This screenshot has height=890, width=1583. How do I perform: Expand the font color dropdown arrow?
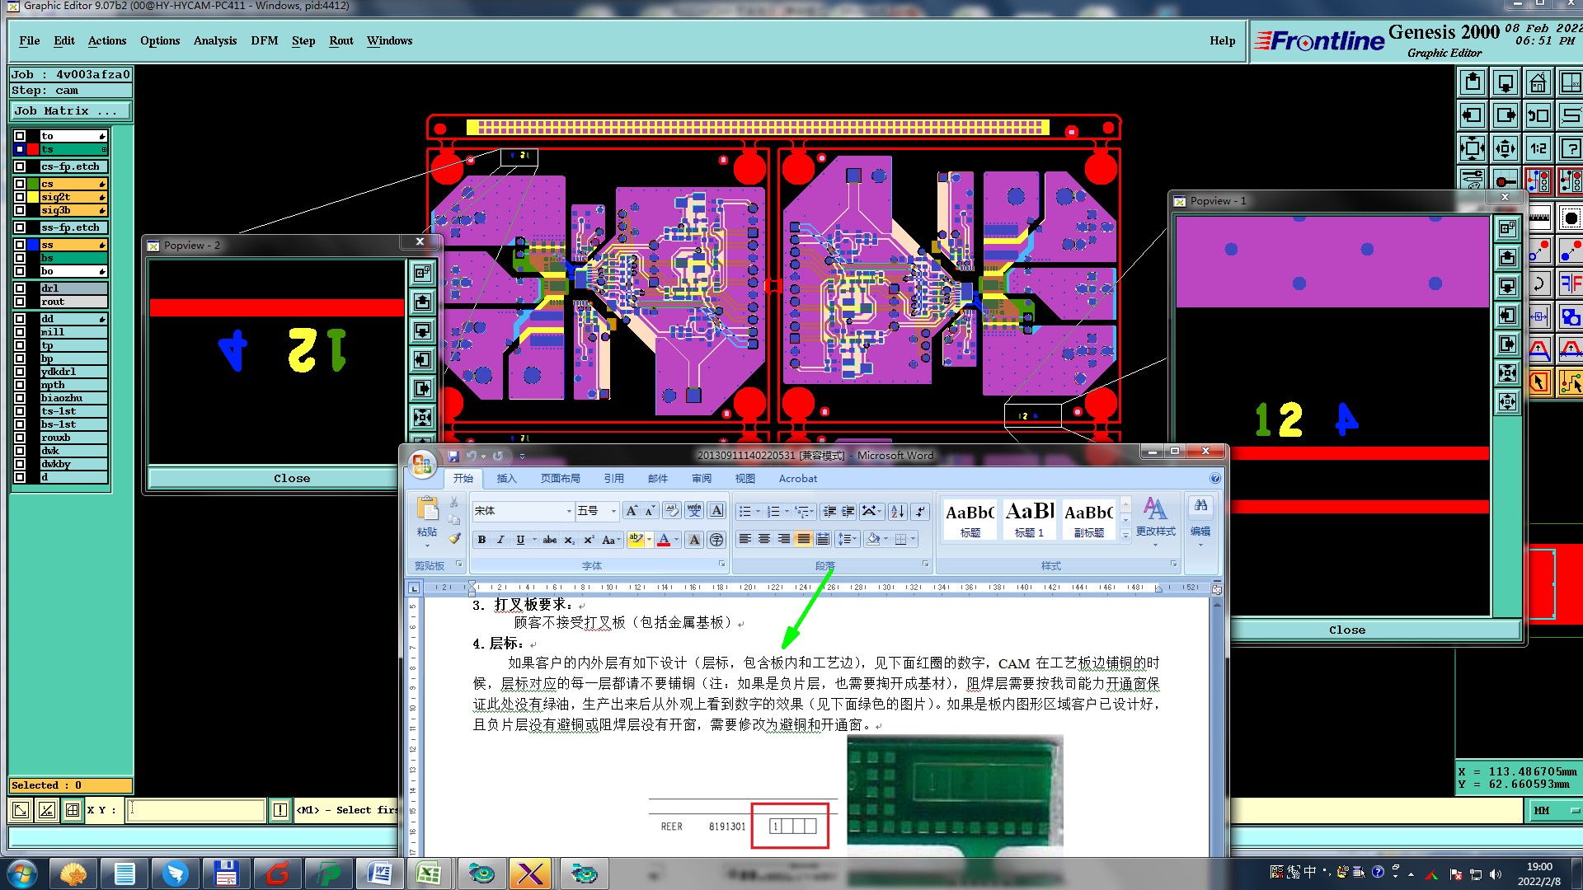click(x=677, y=540)
